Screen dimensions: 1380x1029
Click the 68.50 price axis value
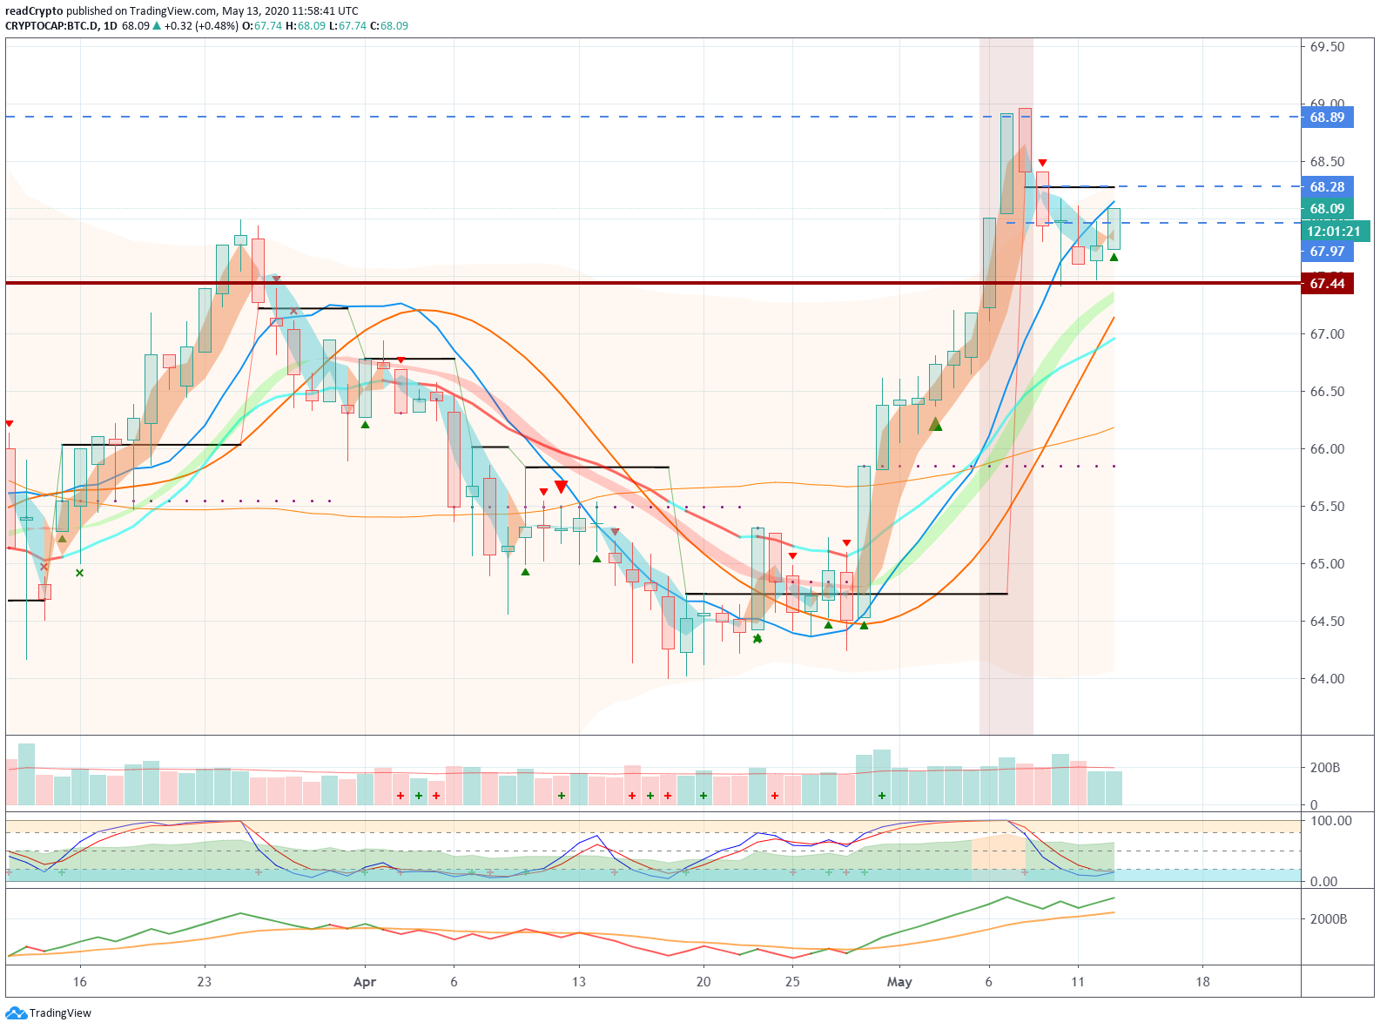pos(1327,162)
